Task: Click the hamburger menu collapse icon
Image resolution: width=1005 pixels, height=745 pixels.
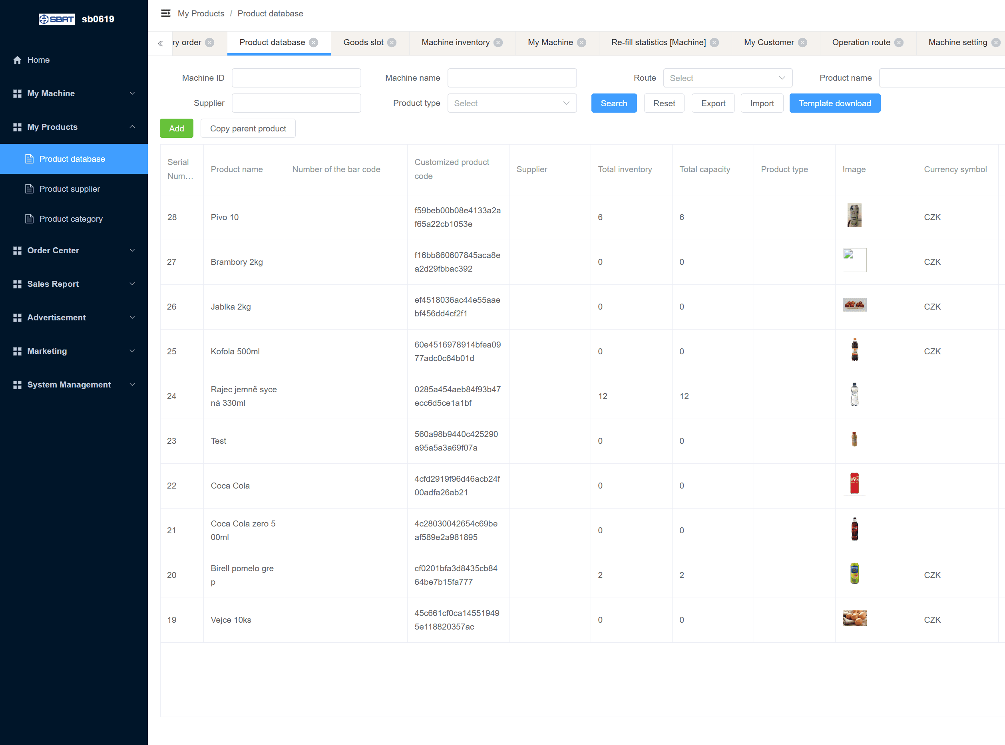Action: (165, 14)
